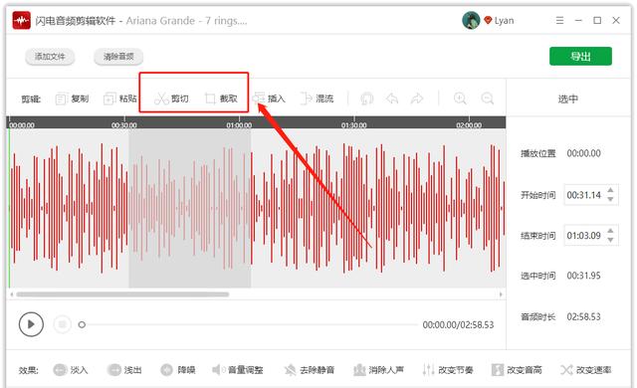Zoom out of the waveform
Viewport: 637px width, 388px height.
(487, 98)
